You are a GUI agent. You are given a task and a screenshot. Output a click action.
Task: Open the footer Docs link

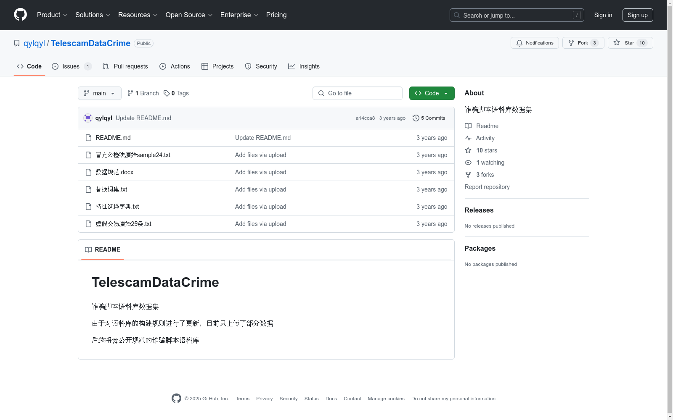[x=331, y=399]
